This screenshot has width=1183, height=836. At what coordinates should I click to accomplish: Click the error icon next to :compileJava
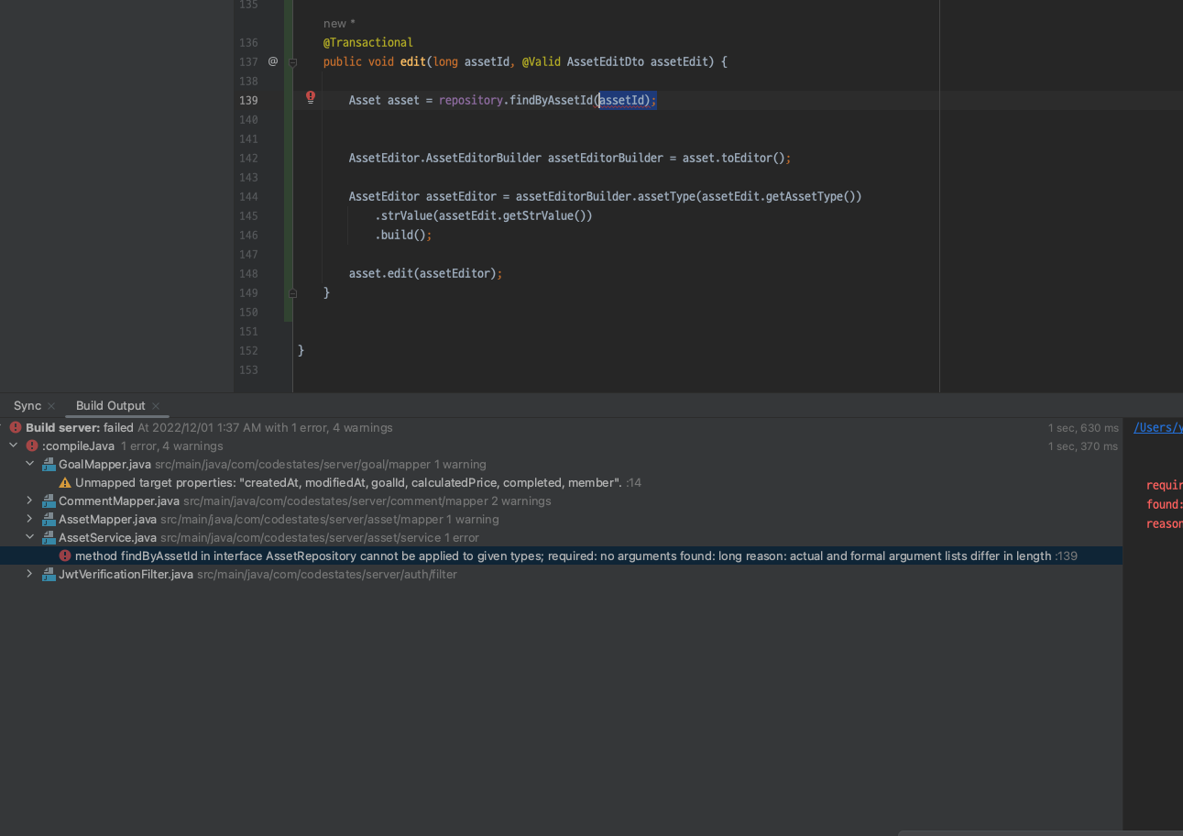[x=32, y=445]
